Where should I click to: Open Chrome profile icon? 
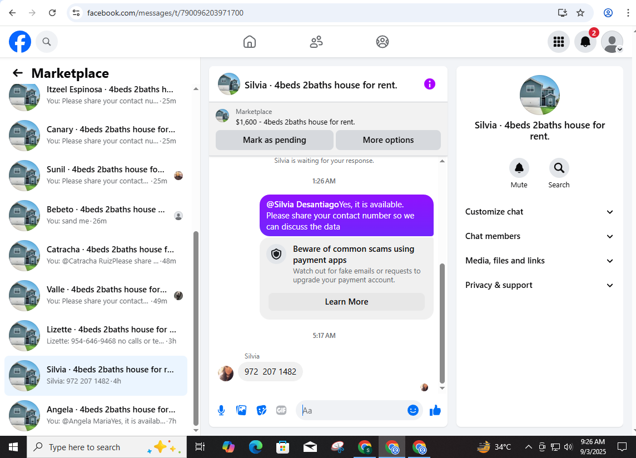(608, 13)
